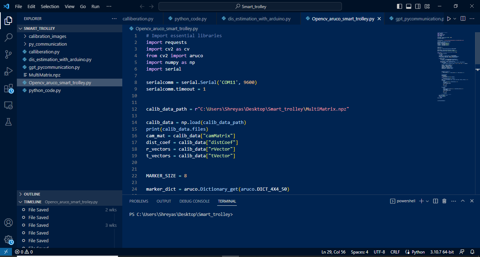Close the Opencv_aruco_smart_trolley.py tab

click(379, 19)
